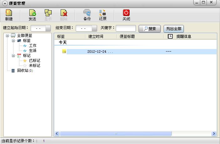The width and height of the screenshot is (220, 144).
Task: Click the 今天 group header
Action: click(x=63, y=42)
